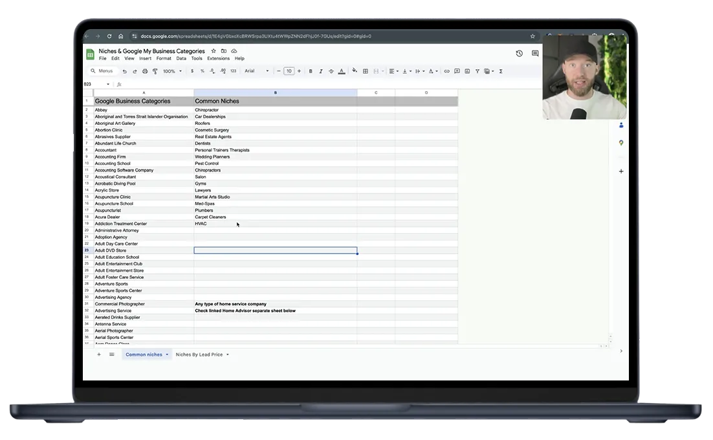Open the 123 more formats button
Viewport: 713px width, 440px height.
pos(234,71)
